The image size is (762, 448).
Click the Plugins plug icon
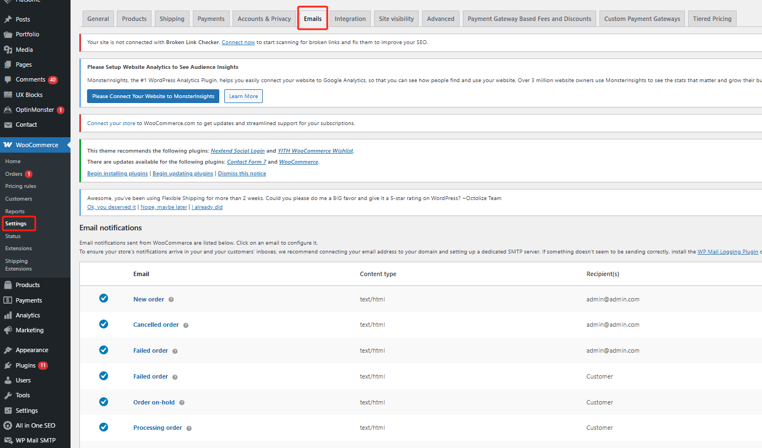(x=8, y=365)
